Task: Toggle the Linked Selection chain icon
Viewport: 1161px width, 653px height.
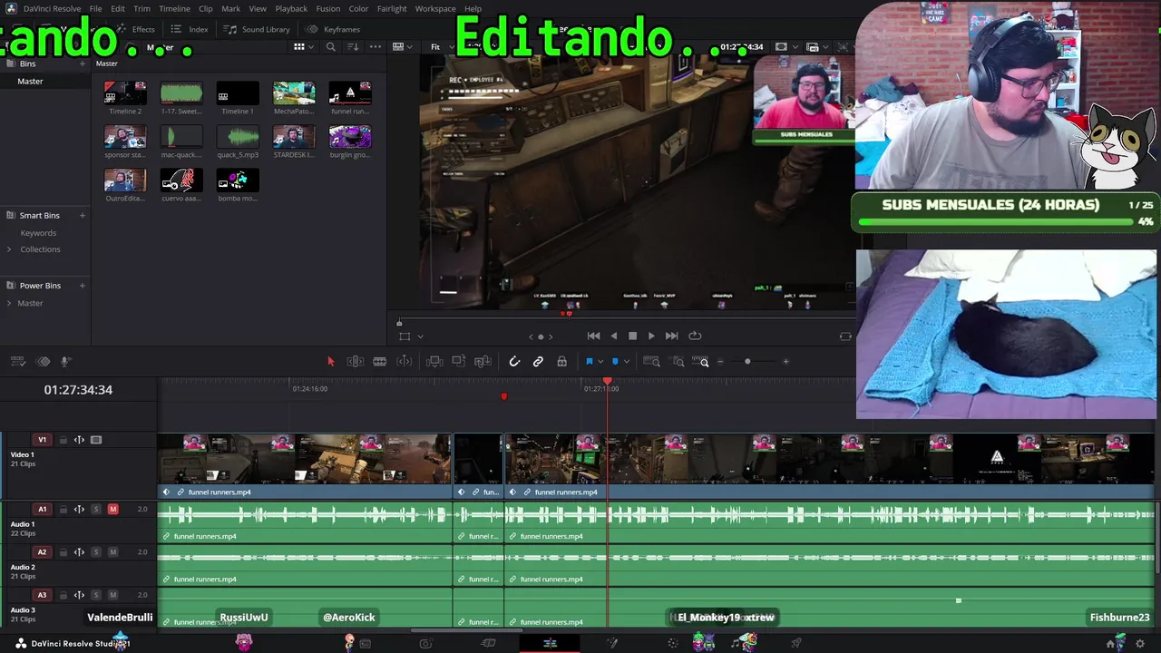Action: pos(538,362)
